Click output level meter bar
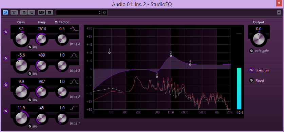The width and height of the screenshot is (284, 132). click(239, 88)
